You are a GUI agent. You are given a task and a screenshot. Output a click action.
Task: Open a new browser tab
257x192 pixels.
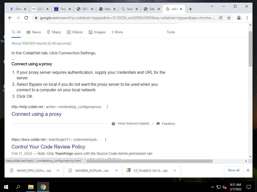tap(190, 9)
